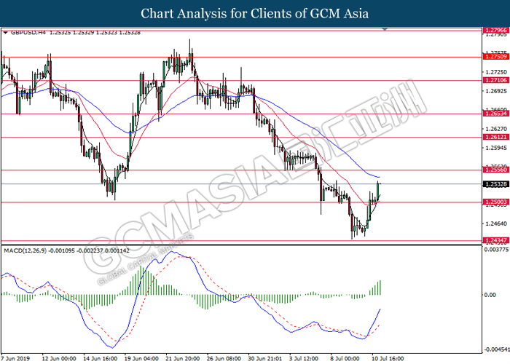510x364 pixels.
Task: Click the 1.27509 price level label
Action: [x=495, y=57]
